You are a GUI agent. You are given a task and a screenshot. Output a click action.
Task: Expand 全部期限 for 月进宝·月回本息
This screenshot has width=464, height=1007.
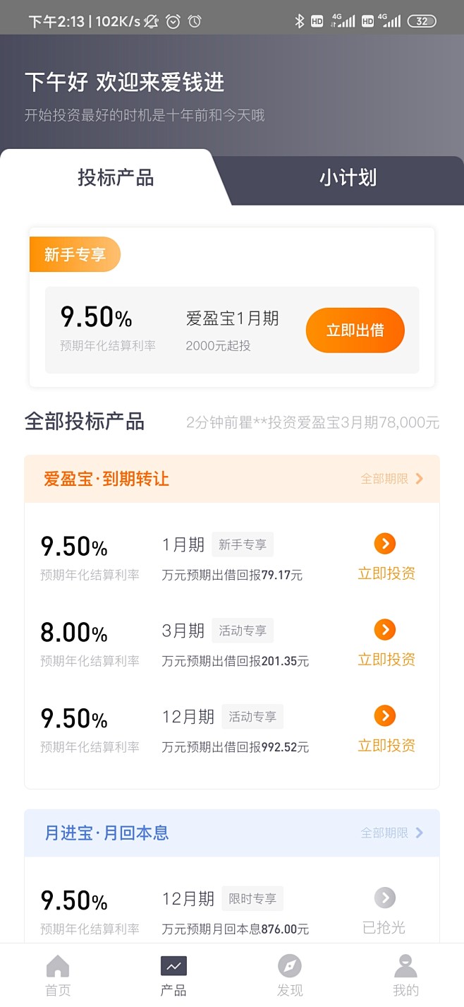[x=392, y=833]
